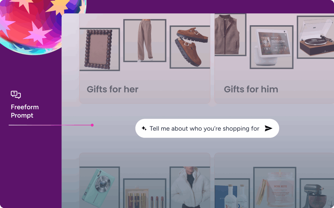Screen dimensions: 334x208
Task: Select the tweed vest product image
Action: pyautogui.click(x=230, y=35)
